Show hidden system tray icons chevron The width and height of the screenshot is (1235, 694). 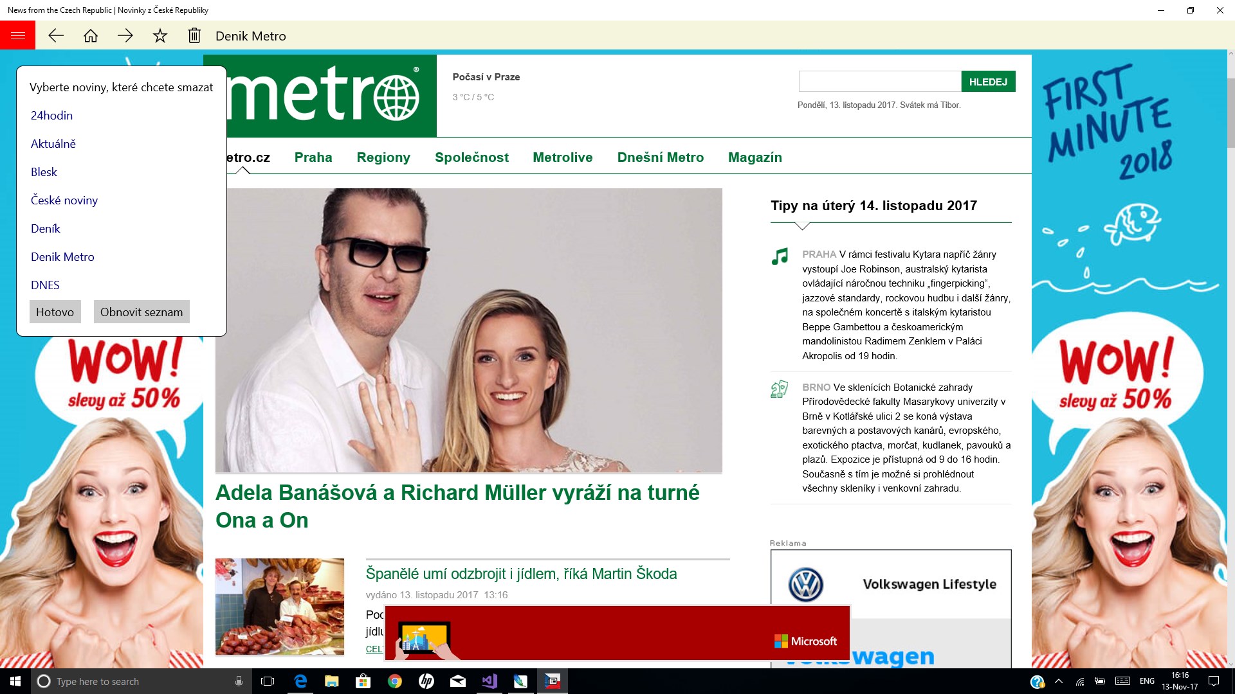coord(1059,681)
